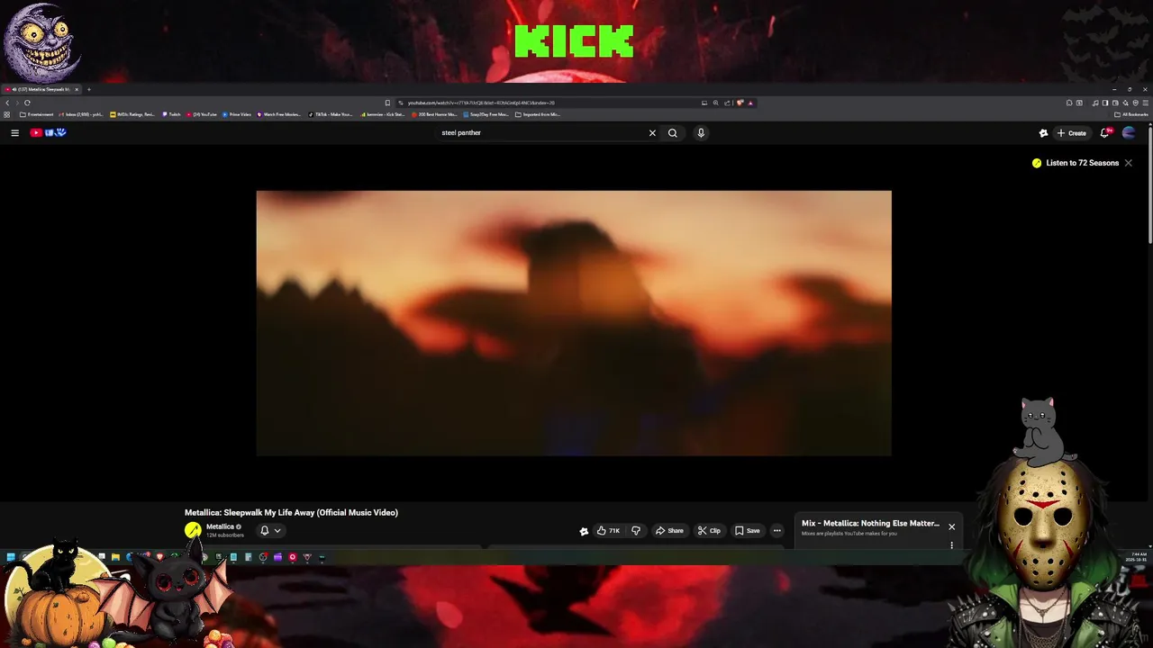1153x648 pixels.
Task: Open the Metallica channel name link
Action: pyautogui.click(x=220, y=526)
